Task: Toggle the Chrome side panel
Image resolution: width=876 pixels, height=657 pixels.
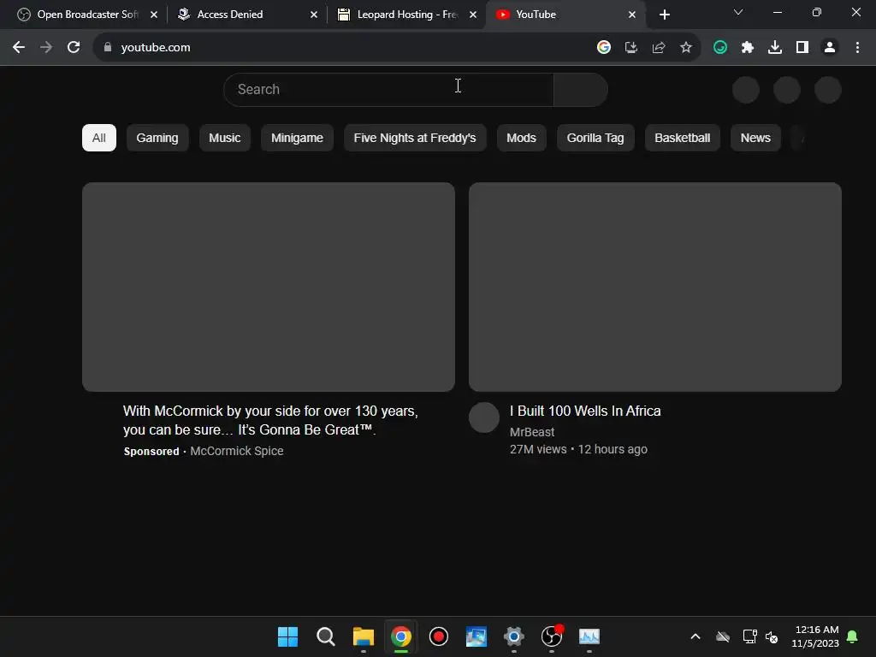Action: [x=802, y=48]
